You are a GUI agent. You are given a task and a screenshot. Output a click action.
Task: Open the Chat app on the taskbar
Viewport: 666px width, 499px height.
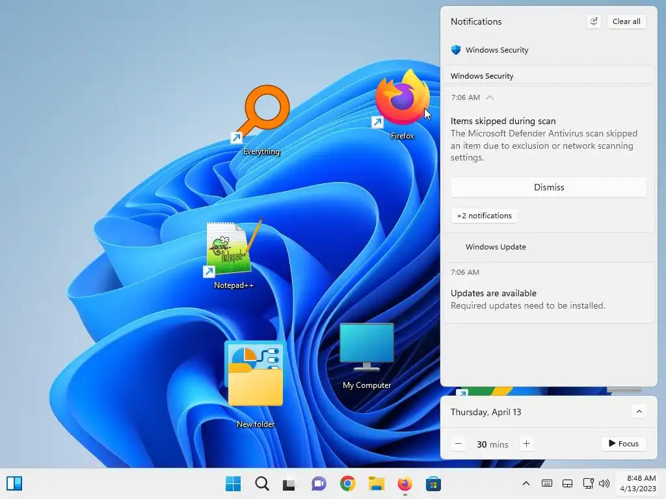click(x=319, y=483)
